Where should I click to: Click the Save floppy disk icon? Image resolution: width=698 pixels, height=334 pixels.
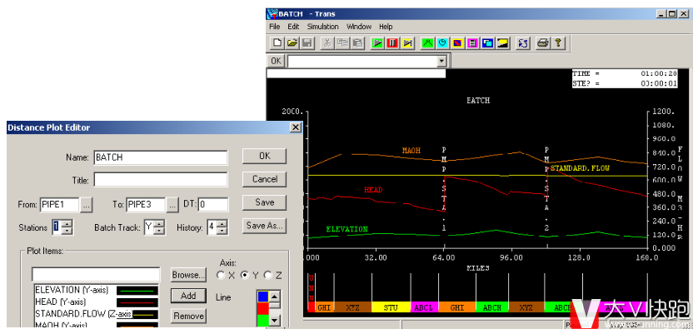[307, 43]
